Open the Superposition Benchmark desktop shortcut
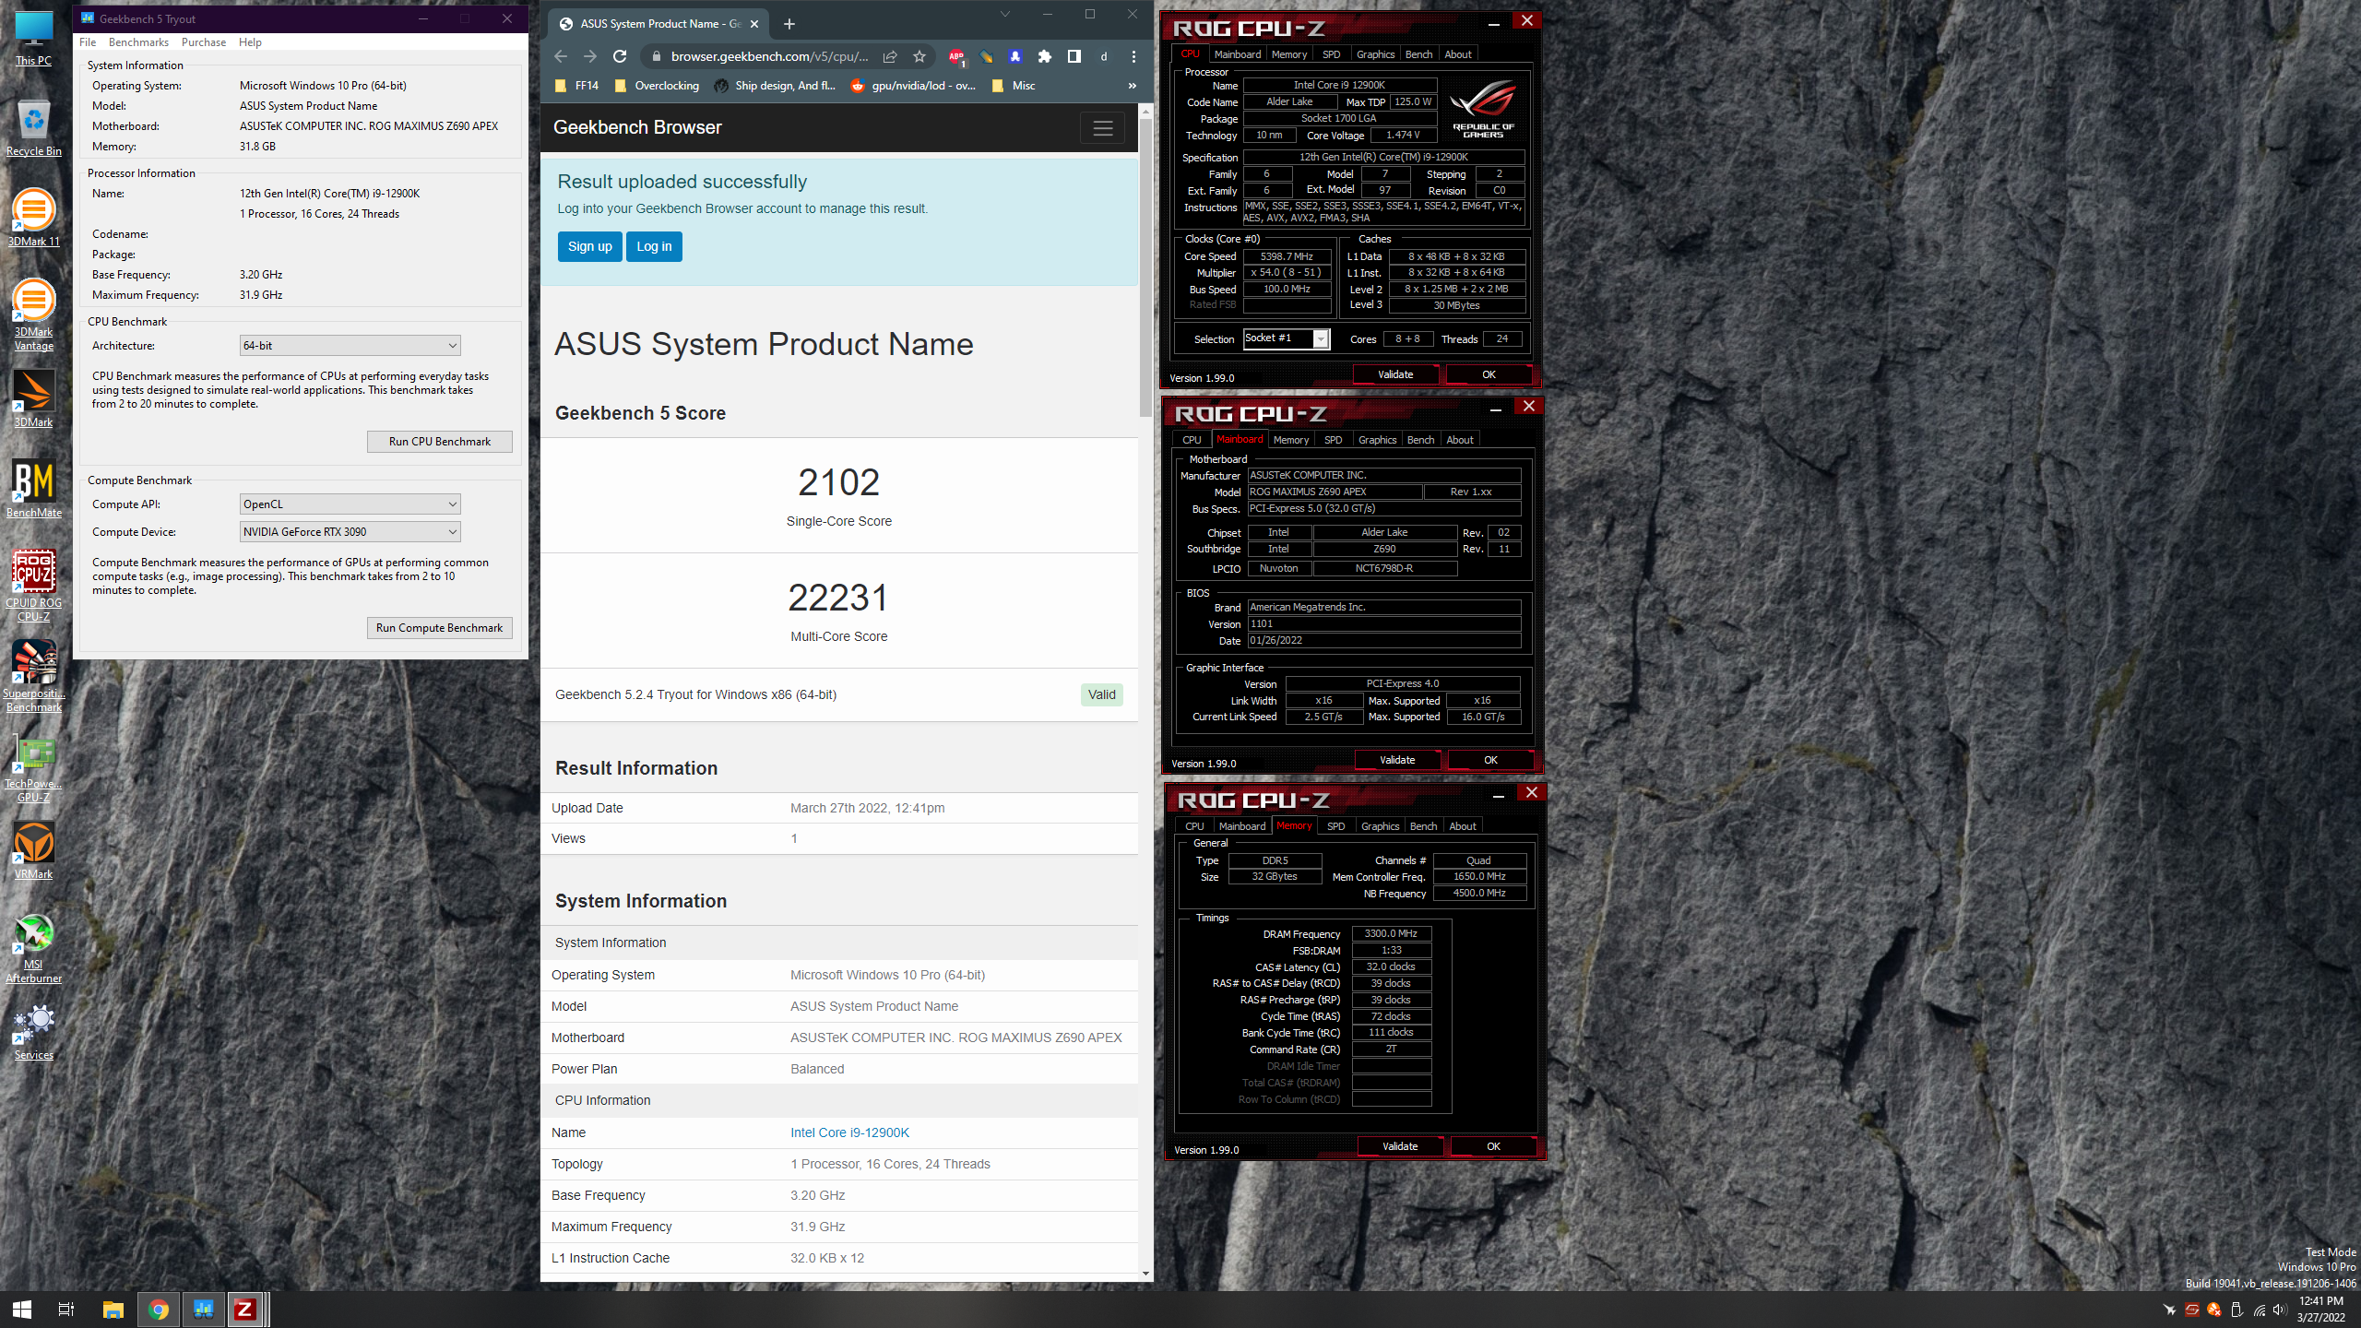 [34, 676]
